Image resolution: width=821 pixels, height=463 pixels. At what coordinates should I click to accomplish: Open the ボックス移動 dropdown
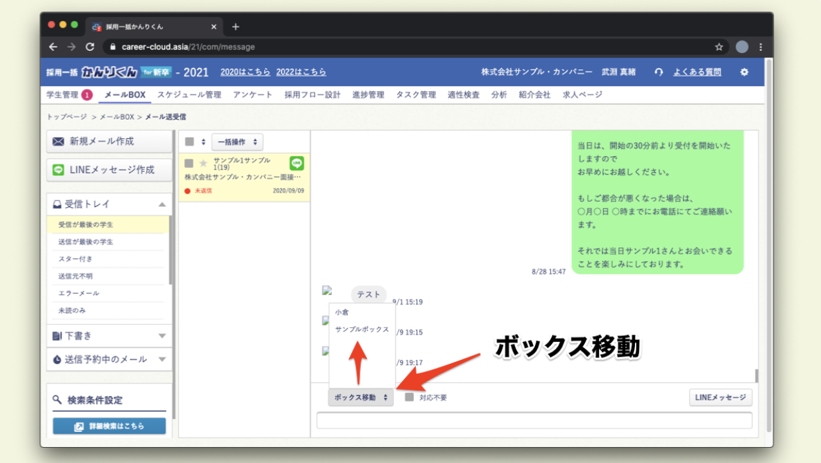point(360,398)
